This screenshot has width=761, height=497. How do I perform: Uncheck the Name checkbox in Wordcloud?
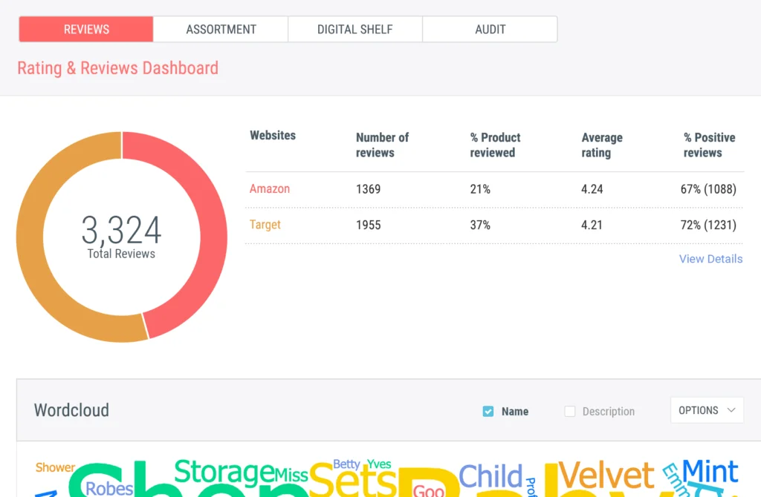tap(488, 411)
